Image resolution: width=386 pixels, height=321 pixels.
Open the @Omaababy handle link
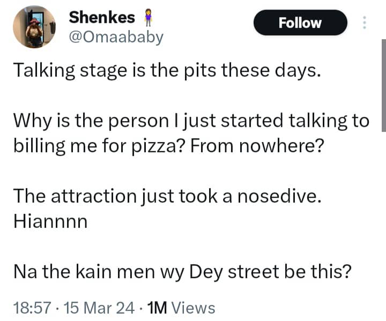(x=115, y=38)
